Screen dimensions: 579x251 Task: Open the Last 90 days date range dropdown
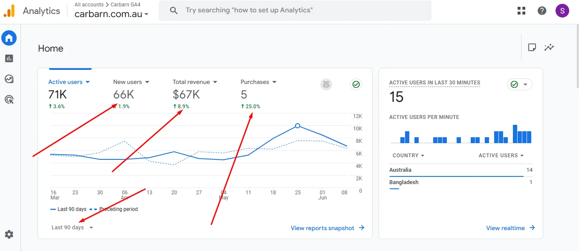pyautogui.click(x=72, y=228)
